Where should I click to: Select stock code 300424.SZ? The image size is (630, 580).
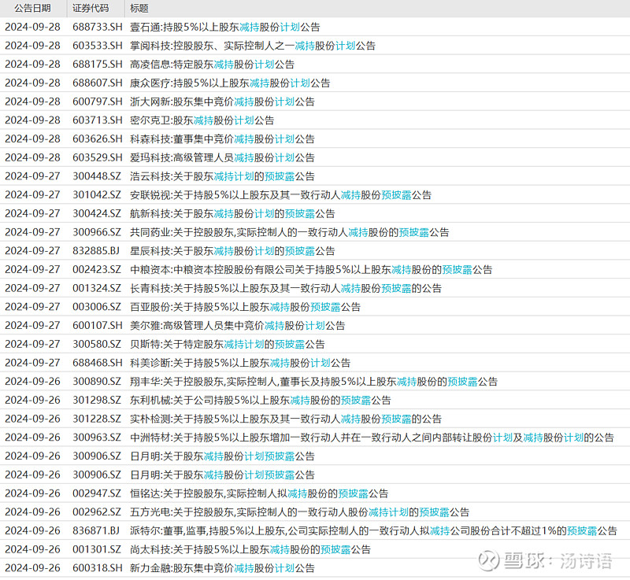point(96,213)
